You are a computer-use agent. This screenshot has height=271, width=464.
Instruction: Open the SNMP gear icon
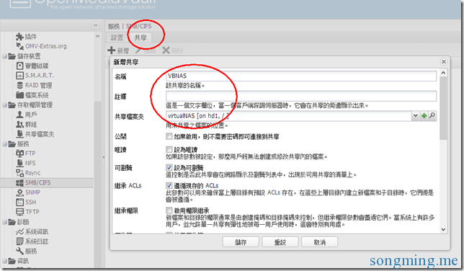pos(19,192)
